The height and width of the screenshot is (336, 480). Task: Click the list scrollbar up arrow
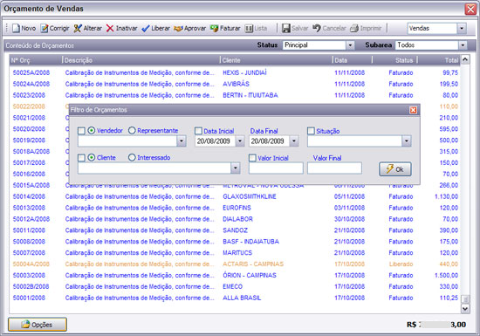click(465, 59)
